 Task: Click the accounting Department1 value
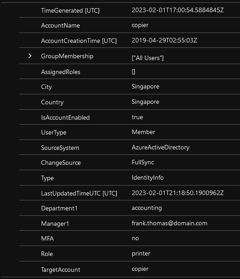point(147,208)
